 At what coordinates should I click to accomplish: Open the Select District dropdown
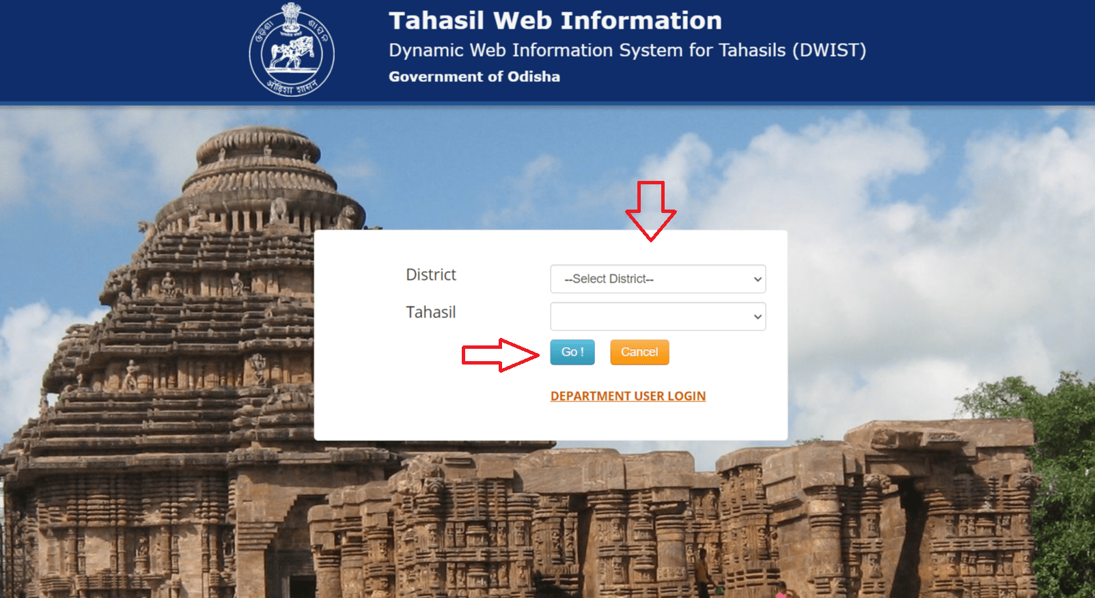click(658, 279)
